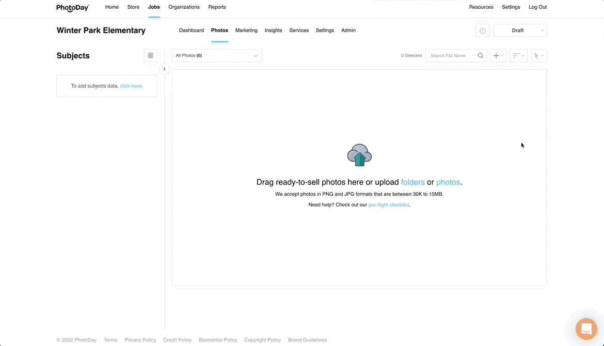This screenshot has height=346, width=604.
Task: Expand the Draft status dropdown
Action: pos(520,30)
